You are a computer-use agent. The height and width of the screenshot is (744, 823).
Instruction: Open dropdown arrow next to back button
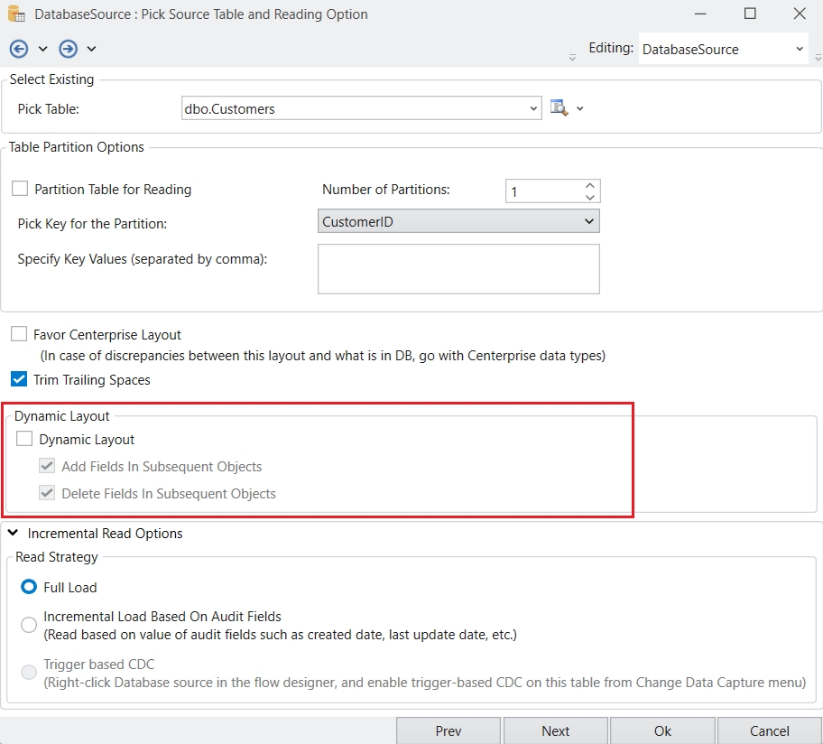(42, 49)
